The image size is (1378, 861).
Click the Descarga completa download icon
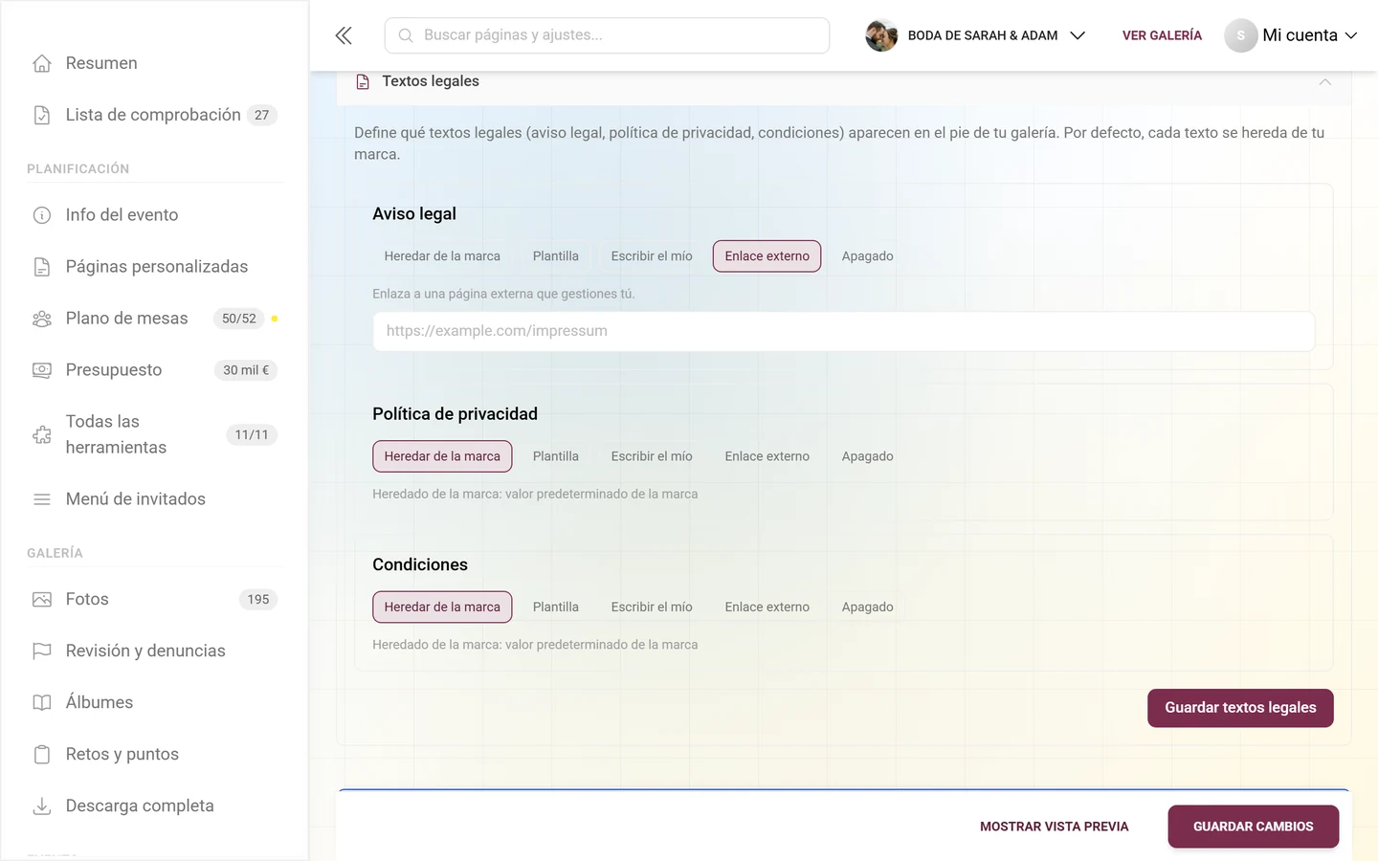(x=42, y=806)
